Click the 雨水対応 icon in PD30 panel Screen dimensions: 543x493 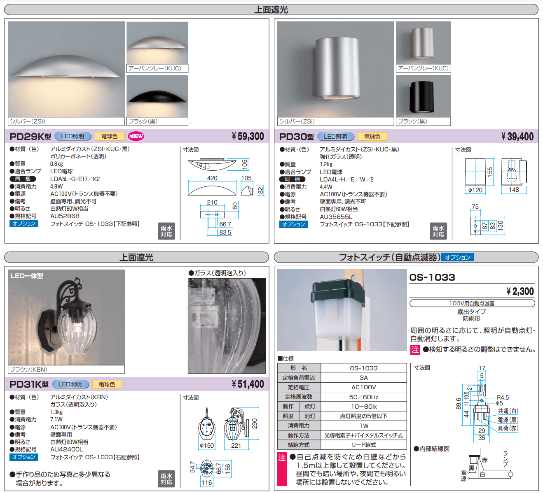(438, 231)
